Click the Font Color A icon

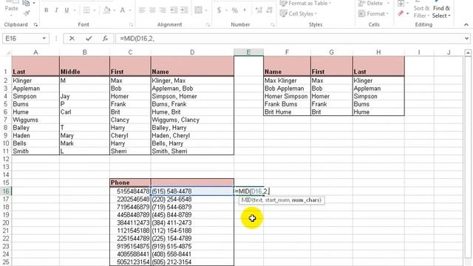click(x=123, y=10)
